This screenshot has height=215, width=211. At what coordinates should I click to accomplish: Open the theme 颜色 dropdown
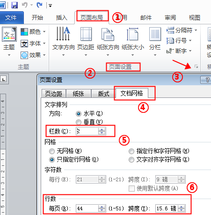[x=33, y=32]
